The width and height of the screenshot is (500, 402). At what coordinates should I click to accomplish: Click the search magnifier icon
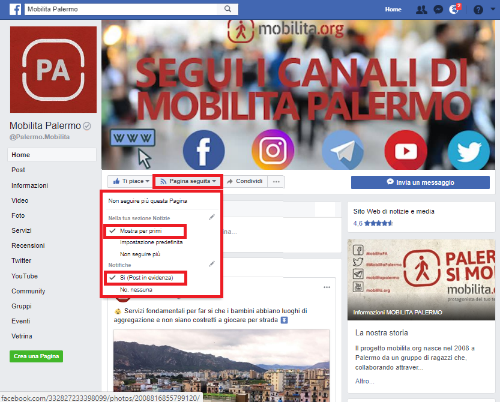[x=227, y=9]
